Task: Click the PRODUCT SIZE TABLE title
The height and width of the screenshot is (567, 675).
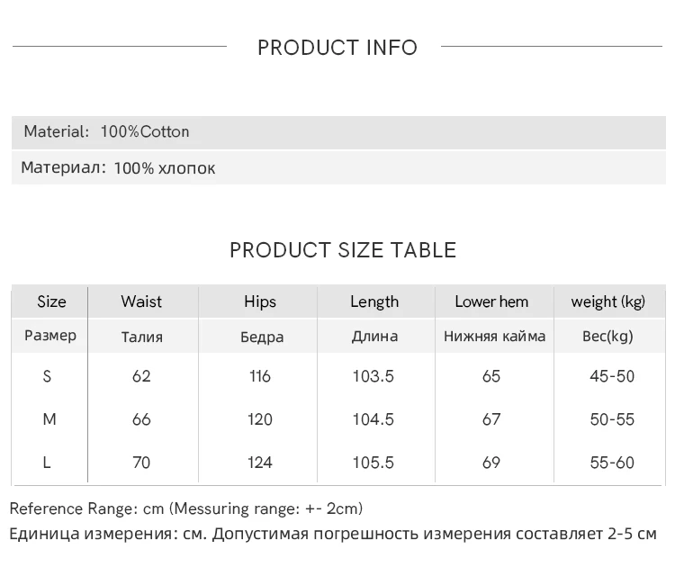Action: 343,250
